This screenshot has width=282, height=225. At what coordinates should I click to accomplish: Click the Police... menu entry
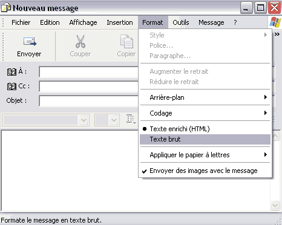[x=205, y=45]
